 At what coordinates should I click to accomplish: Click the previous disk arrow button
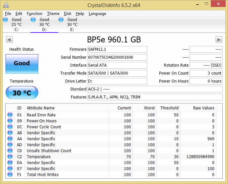pos(9,40)
